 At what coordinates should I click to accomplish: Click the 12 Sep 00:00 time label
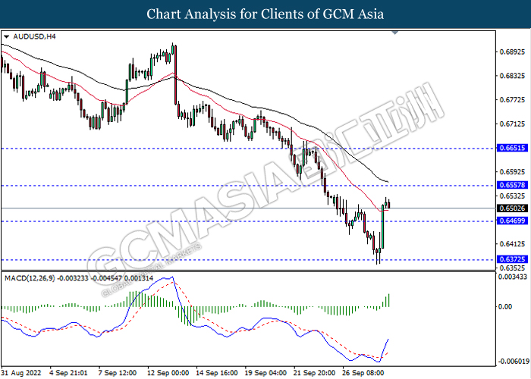pyautogui.click(x=168, y=373)
